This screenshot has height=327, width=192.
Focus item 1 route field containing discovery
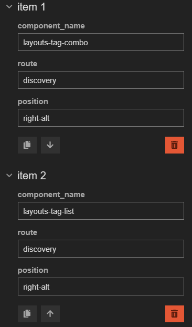pyautogui.click(x=101, y=80)
